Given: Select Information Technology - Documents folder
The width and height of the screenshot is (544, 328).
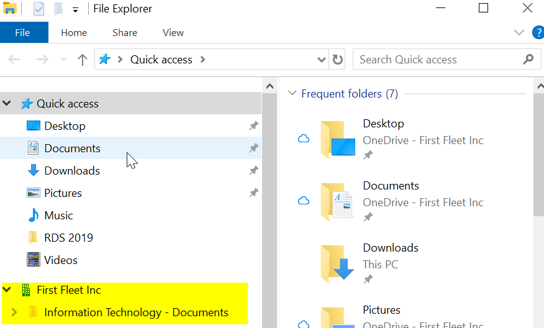Looking at the screenshot, I should 136,312.
